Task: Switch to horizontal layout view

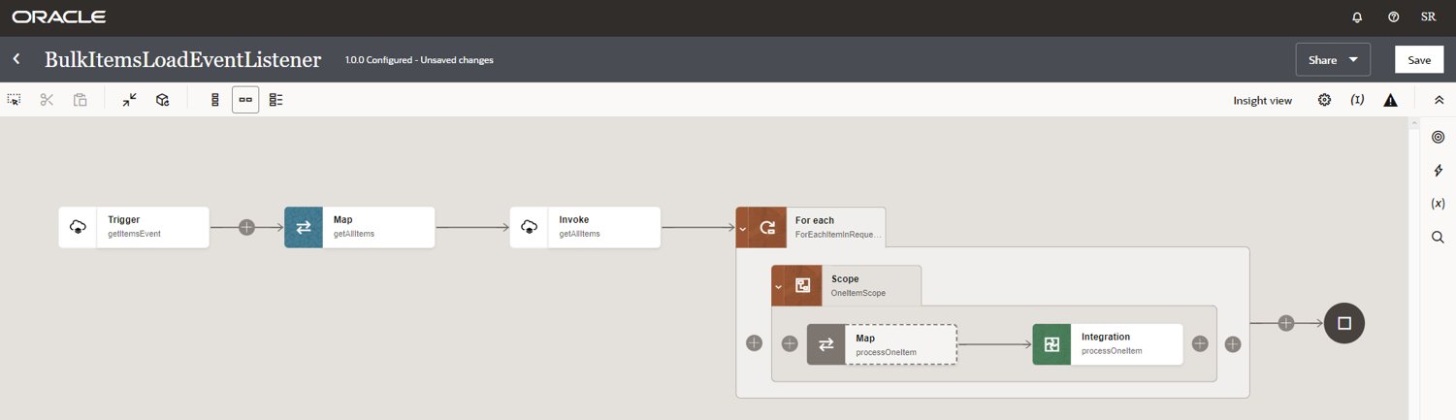Action: click(x=245, y=100)
